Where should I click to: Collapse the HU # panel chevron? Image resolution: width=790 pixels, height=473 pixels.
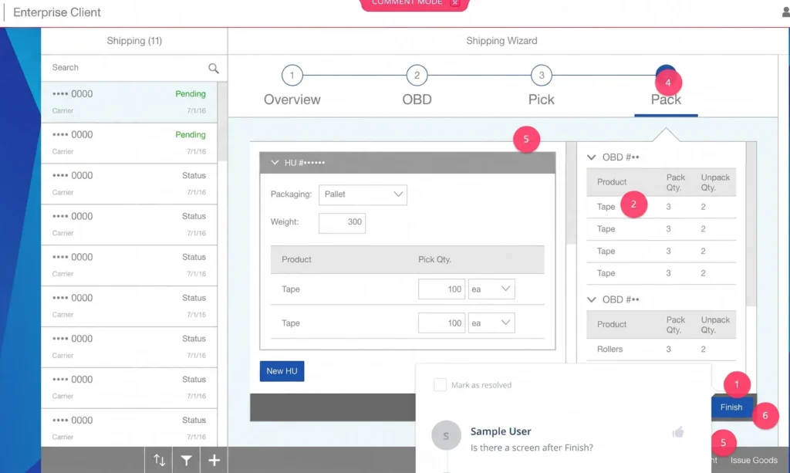coord(275,163)
